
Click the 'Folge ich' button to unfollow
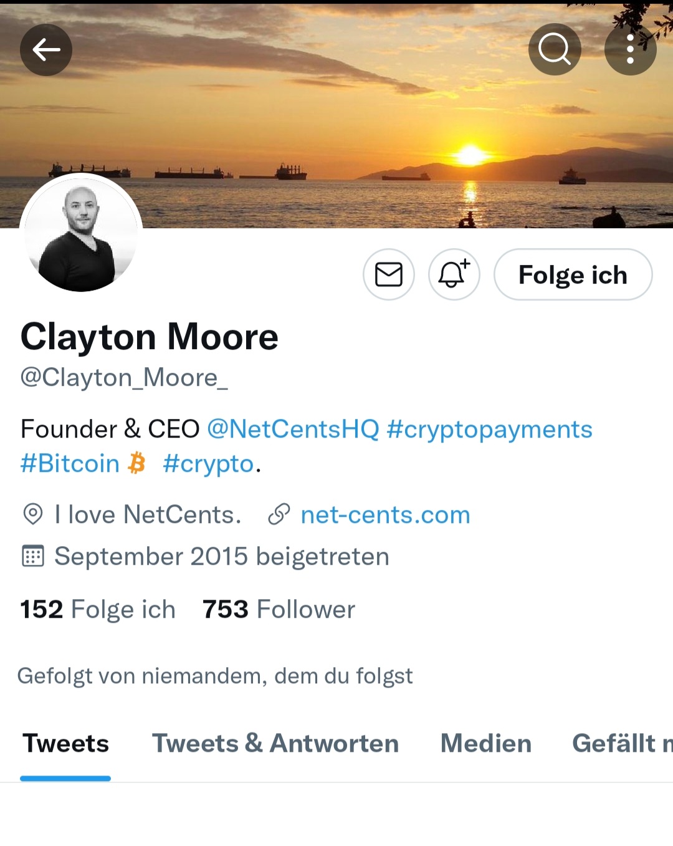pyautogui.click(x=573, y=274)
